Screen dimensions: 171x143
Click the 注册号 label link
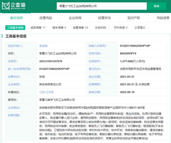click(12, 61)
